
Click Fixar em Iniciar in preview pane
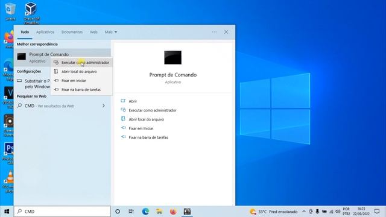click(141, 128)
